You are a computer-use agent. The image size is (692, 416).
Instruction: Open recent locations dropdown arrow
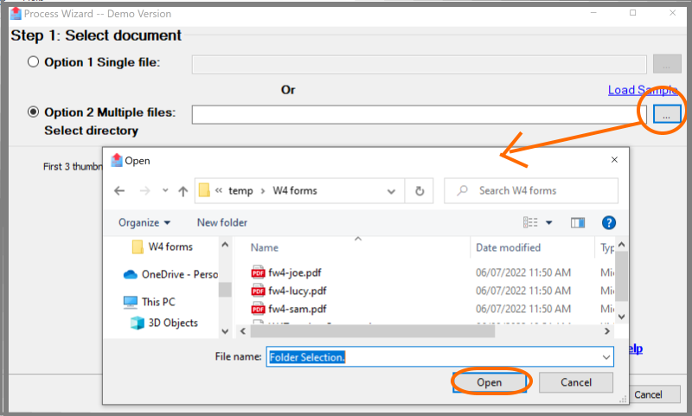point(165,190)
